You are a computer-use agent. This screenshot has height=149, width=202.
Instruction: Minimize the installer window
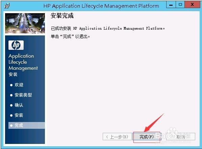point(171,5)
